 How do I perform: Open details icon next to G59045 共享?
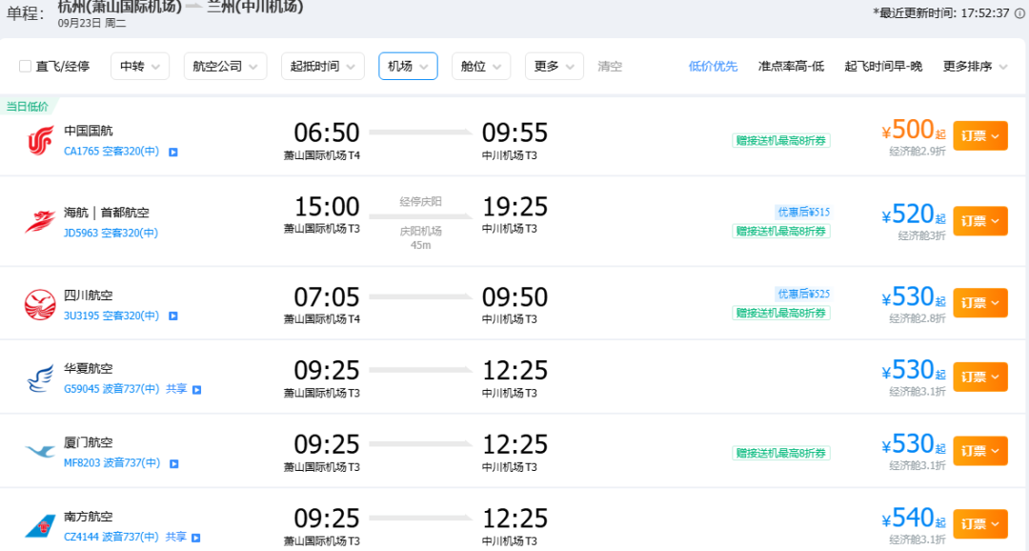click(196, 390)
